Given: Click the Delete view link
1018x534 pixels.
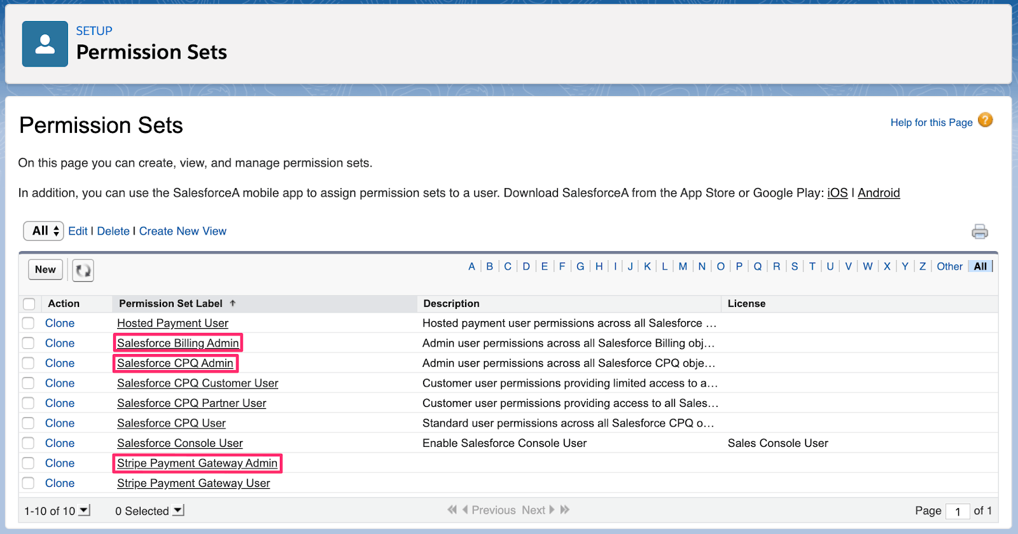Looking at the screenshot, I should (113, 231).
